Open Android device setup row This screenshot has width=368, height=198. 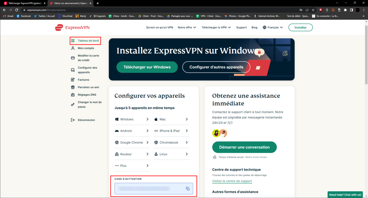pyautogui.click(x=132, y=131)
